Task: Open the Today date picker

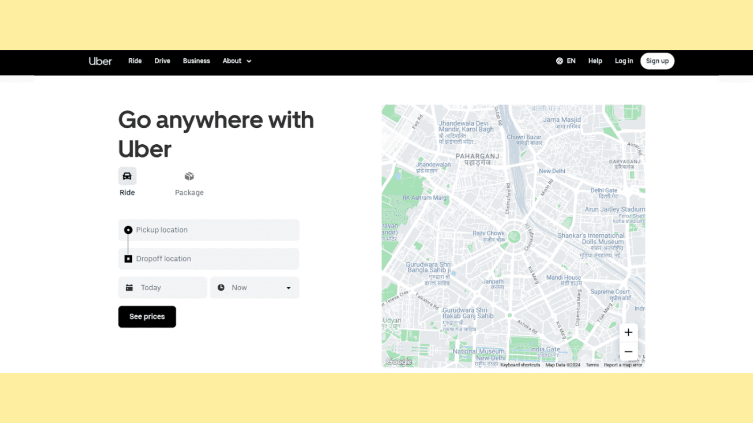Action: point(162,288)
